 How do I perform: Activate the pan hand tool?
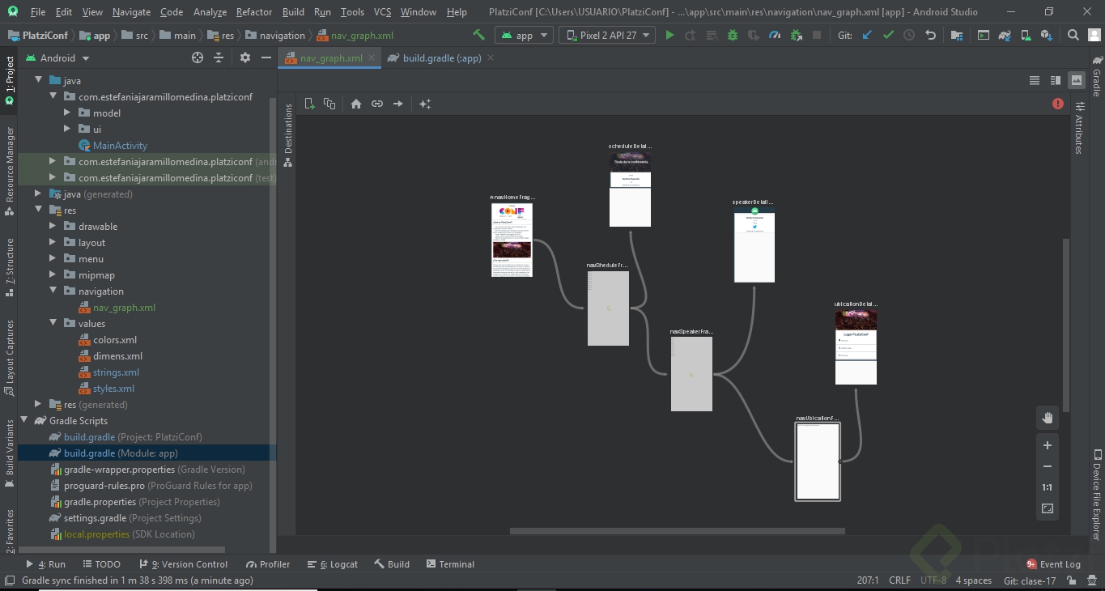1048,418
